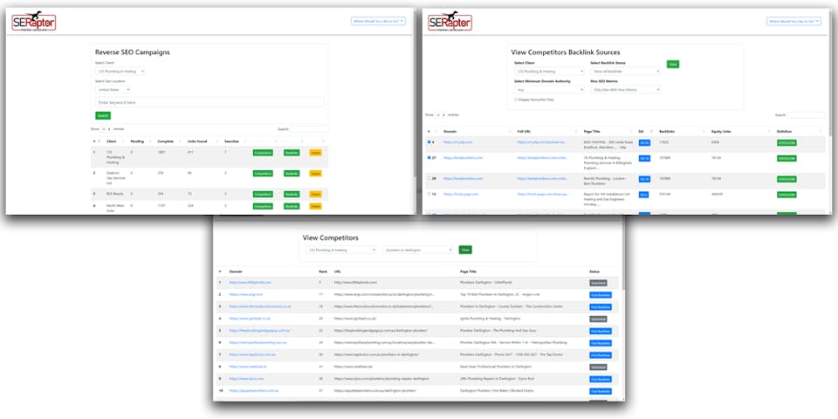Open the keyword dropdown in View Competitors
838x419 pixels.
[418, 250]
